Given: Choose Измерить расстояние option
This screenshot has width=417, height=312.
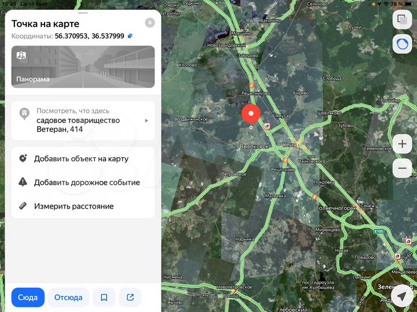Looking at the screenshot, I should point(83,206).
